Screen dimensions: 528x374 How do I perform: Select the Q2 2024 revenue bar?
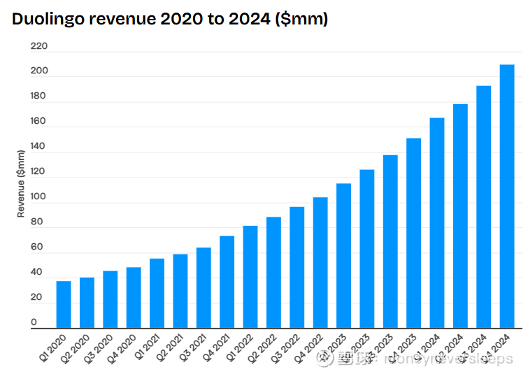tap(461, 216)
